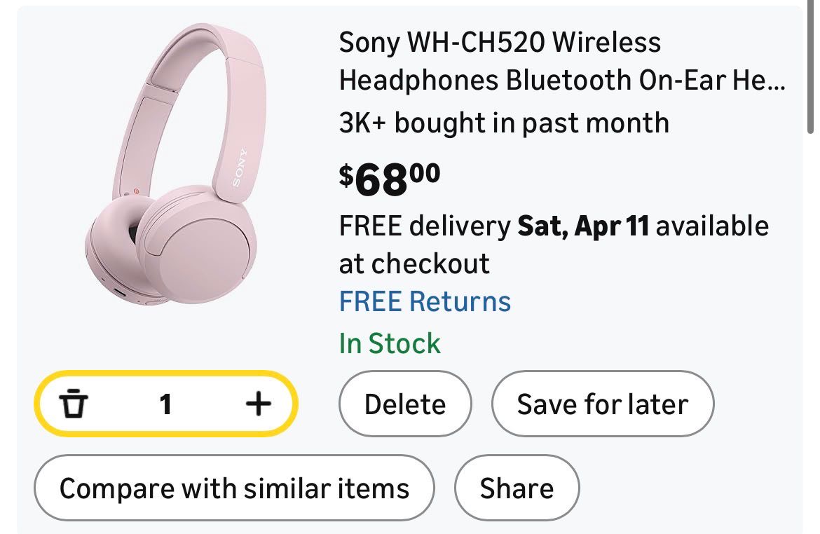The image size is (820, 534).
Task: Click the green In Stock label
Action: (390, 343)
